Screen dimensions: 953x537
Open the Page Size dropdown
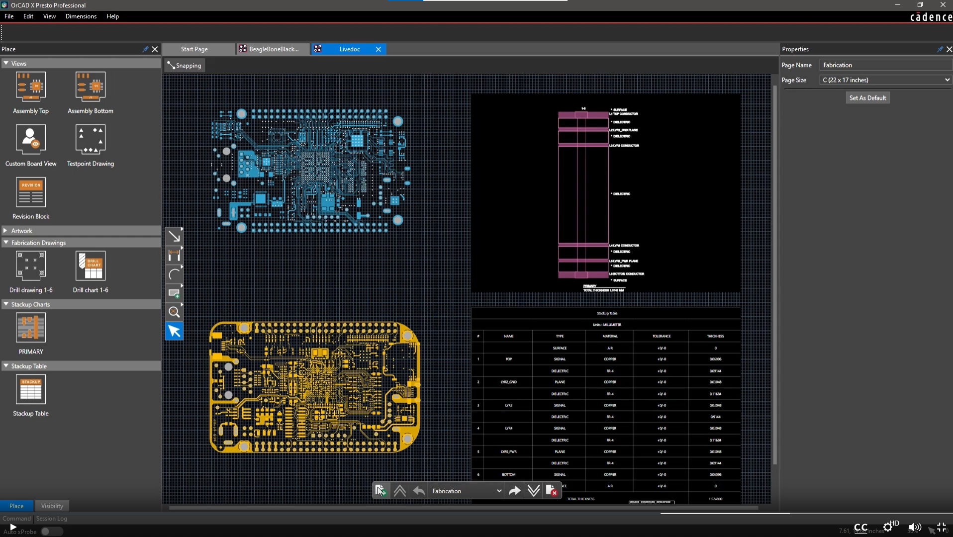886,80
